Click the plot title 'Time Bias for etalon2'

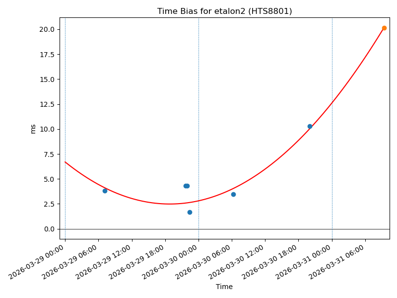pyautogui.click(x=224, y=11)
